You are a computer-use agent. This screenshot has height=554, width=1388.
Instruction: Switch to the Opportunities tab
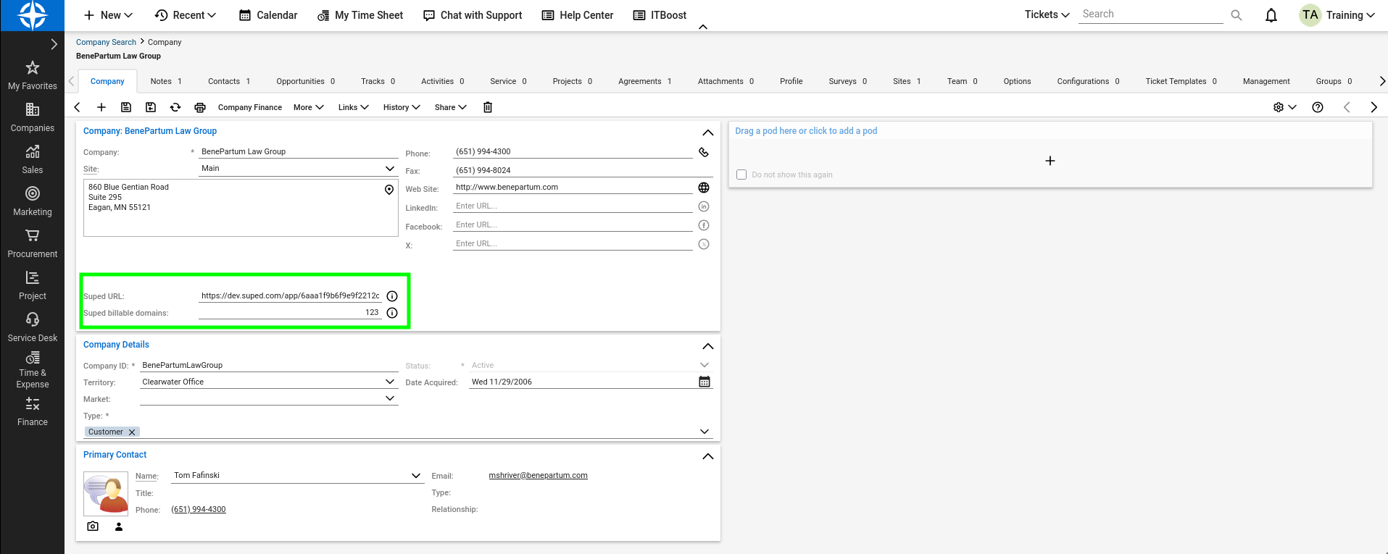pyautogui.click(x=306, y=81)
